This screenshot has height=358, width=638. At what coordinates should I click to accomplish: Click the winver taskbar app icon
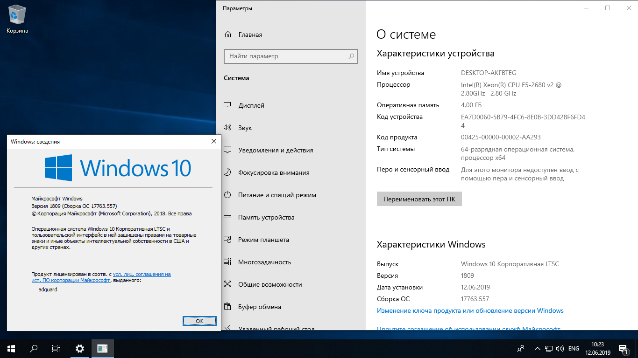[x=102, y=349]
